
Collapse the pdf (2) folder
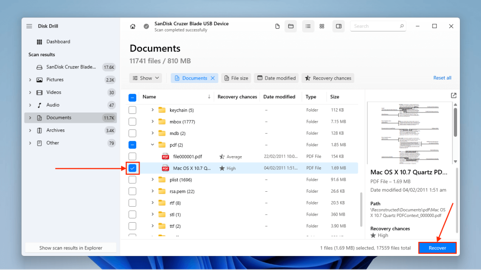(x=152, y=144)
